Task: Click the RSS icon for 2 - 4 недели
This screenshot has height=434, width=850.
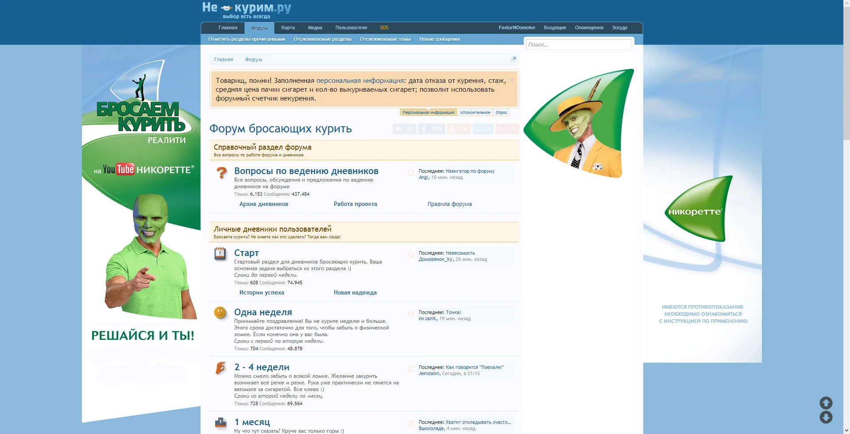Action: click(411, 369)
